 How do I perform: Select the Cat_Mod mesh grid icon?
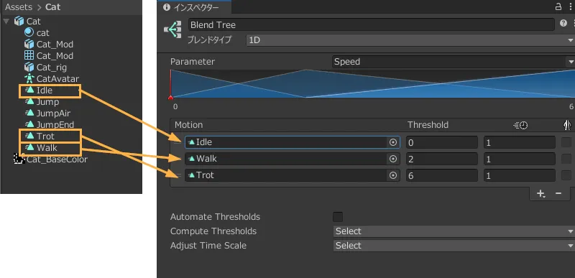click(29, 56)
